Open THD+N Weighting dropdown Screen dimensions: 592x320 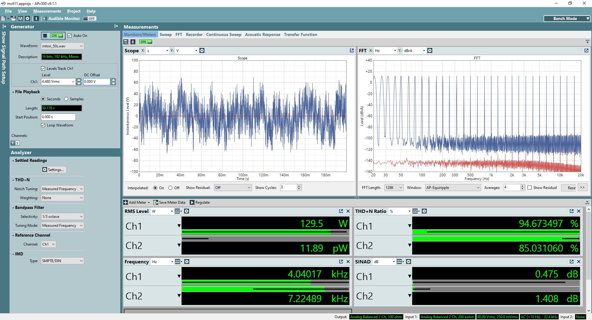(x=63, y=198)
